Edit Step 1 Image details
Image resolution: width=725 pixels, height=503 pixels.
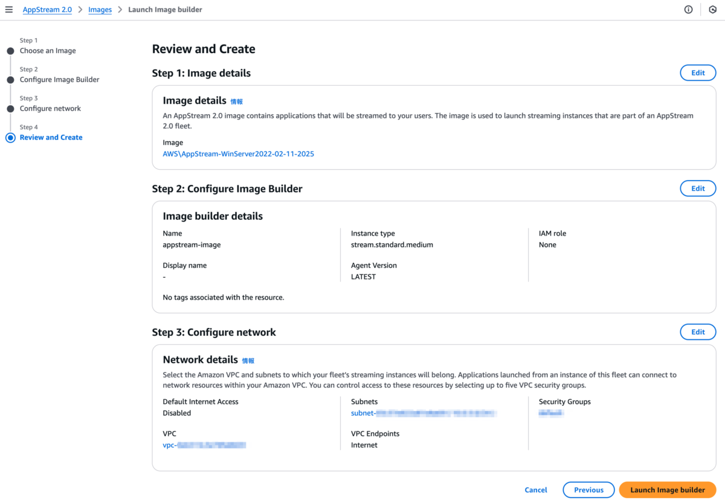tap(698, 73)
